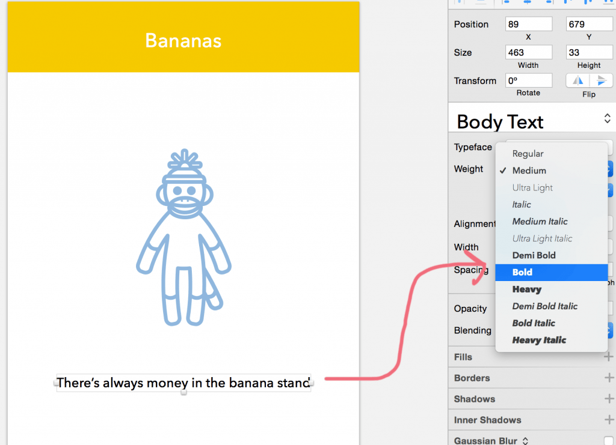
Task: Click the Rotate angle input field
Action: click(x=528, y=80)
